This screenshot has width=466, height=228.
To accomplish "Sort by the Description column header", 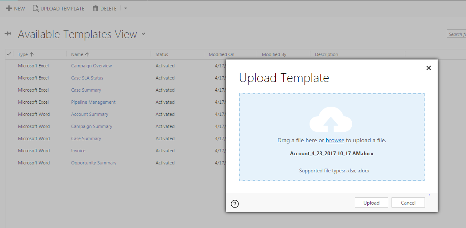I will point(326,54).
